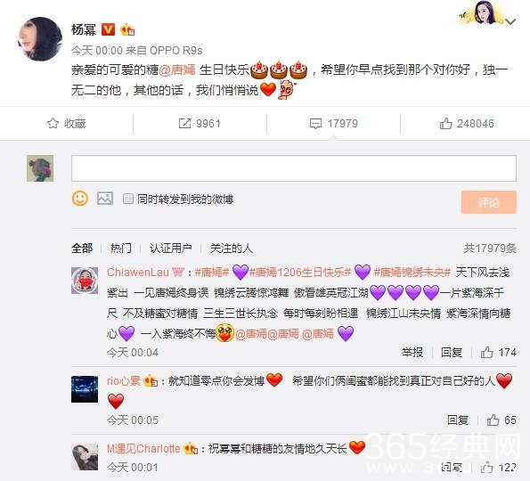Open the post author's profile avatar
Image resolution: width=530 pixels, height=481 pixels.
[40, 39]
